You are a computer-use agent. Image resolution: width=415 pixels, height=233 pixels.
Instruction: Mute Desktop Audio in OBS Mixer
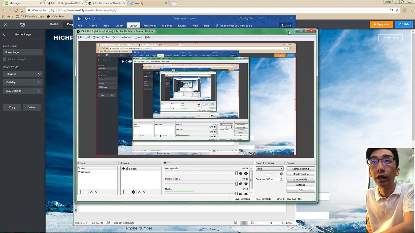[241, 173]
